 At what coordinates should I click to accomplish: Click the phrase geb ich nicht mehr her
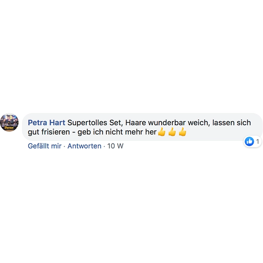point(117,132)
